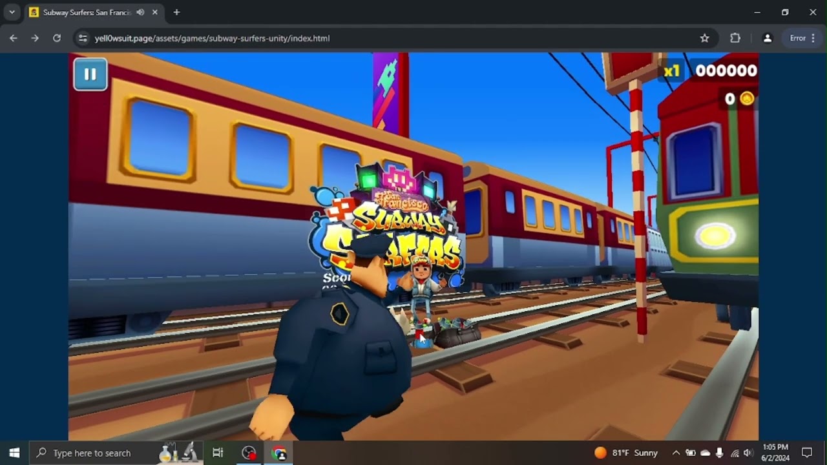
Task: Open the notification center icon
Action: [x=807, y=453]
